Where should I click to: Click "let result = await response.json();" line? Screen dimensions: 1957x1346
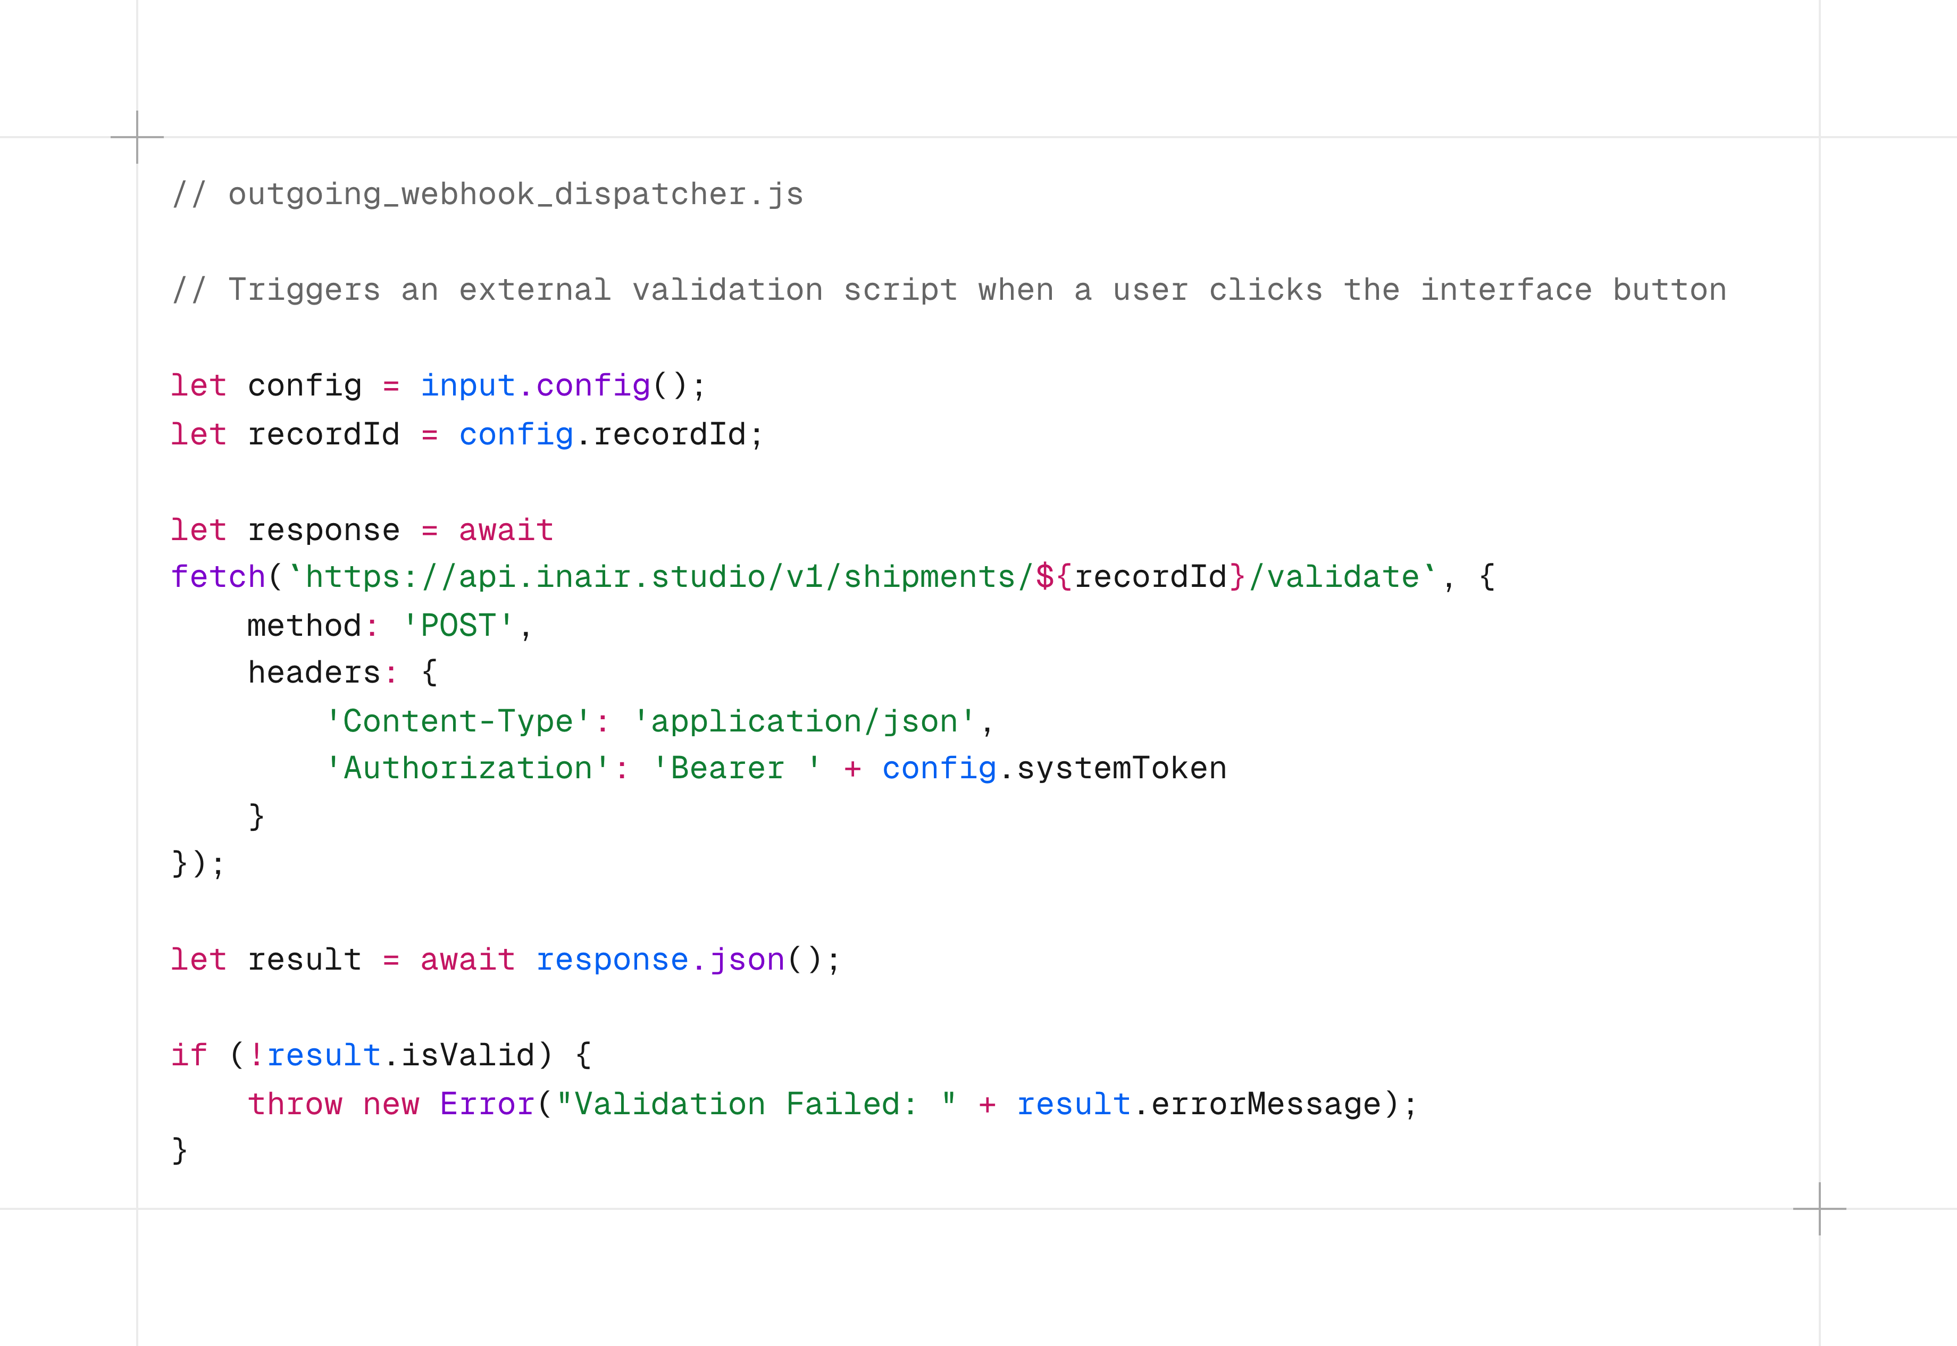point(505,961)
